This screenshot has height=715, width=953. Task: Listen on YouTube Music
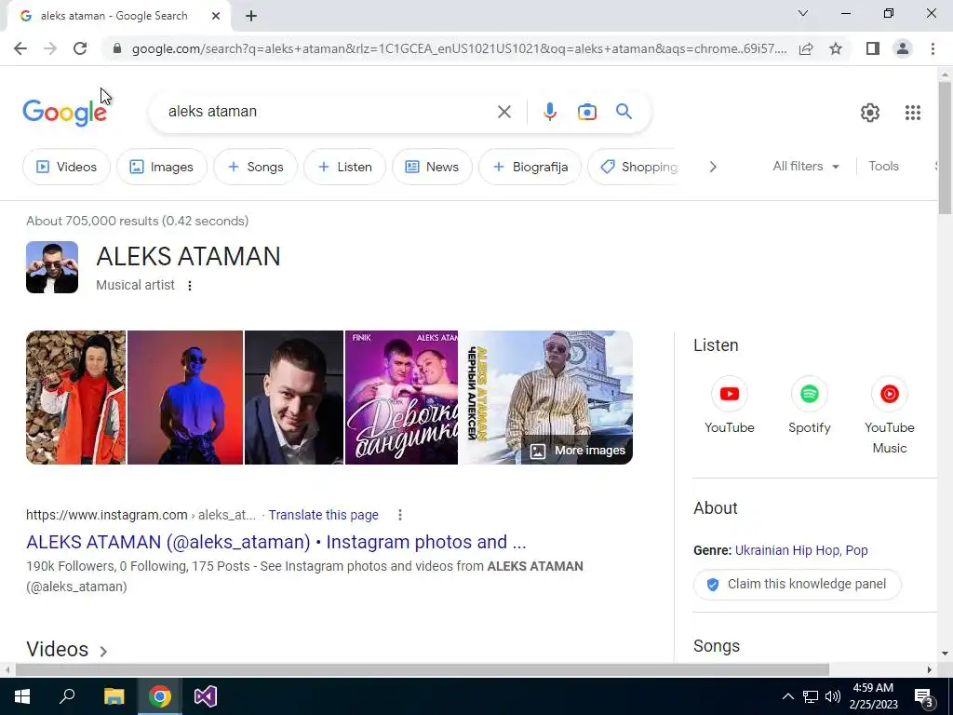(x=889, y=415)
